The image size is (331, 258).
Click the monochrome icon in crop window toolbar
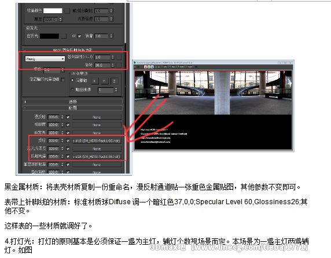159,67
